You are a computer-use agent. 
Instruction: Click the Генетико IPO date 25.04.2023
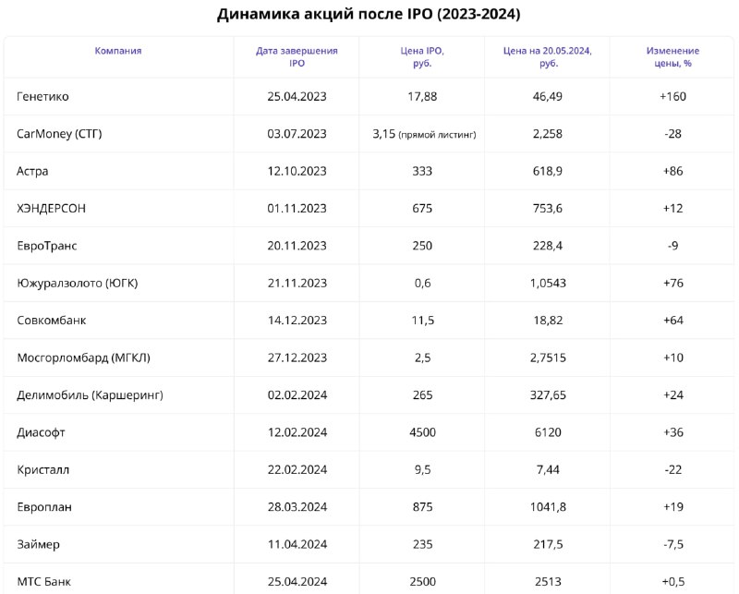pos(297,97)
